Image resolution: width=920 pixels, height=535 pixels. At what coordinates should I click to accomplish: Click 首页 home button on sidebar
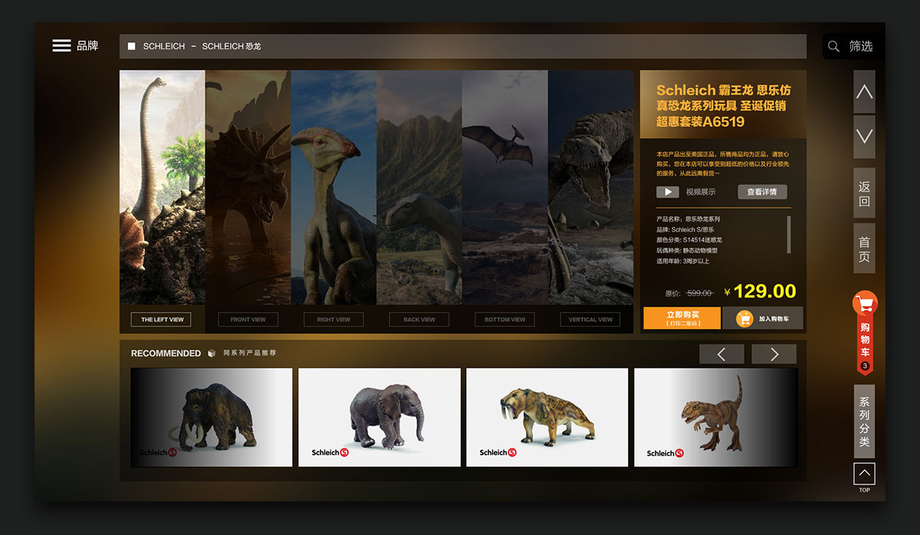point(864,248)
